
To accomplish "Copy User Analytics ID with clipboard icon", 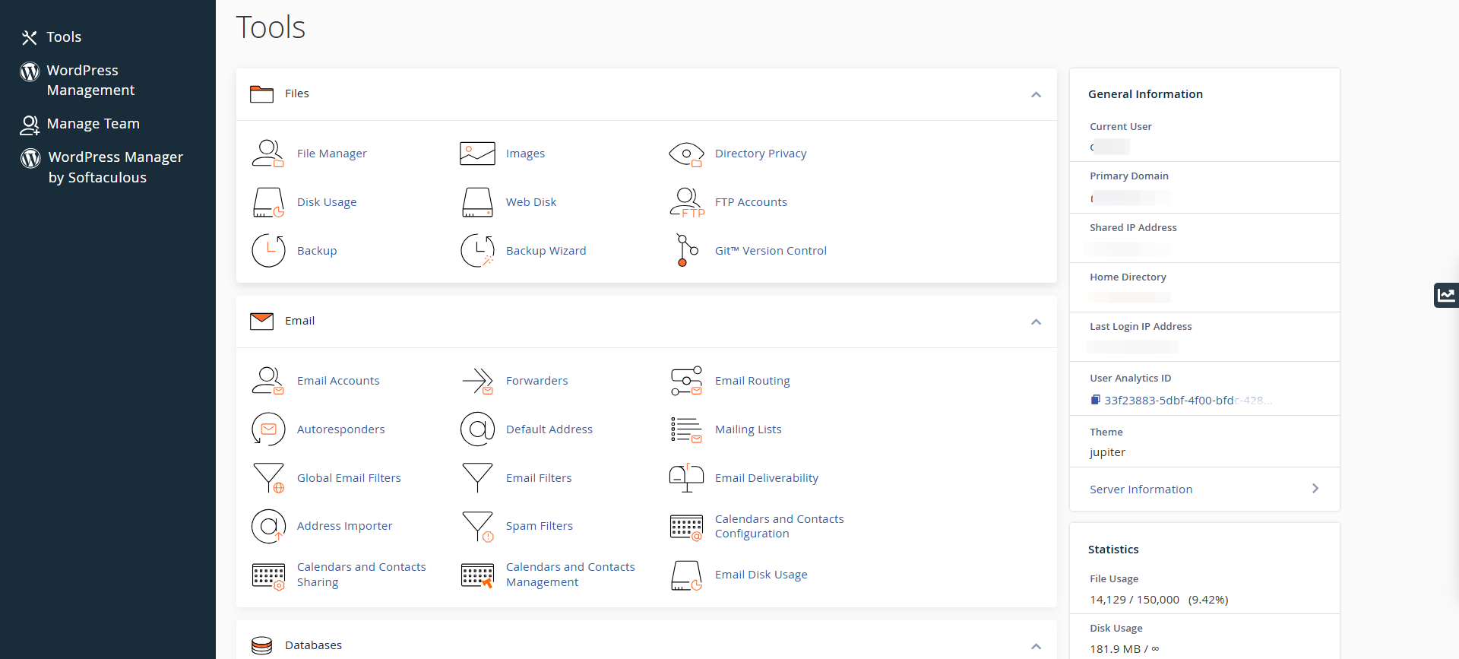I will (1095, 400).
